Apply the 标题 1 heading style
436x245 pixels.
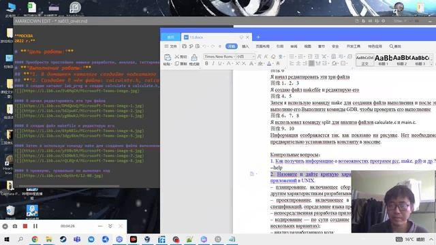pyautogui.click(x=383, y=60)
